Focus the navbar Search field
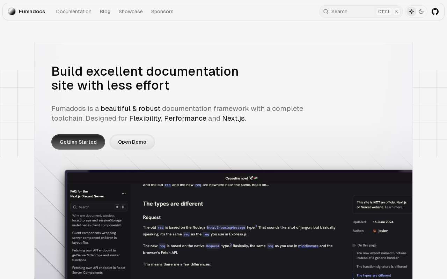The width and height of the screenshot is (447, 279). point(361,12)
